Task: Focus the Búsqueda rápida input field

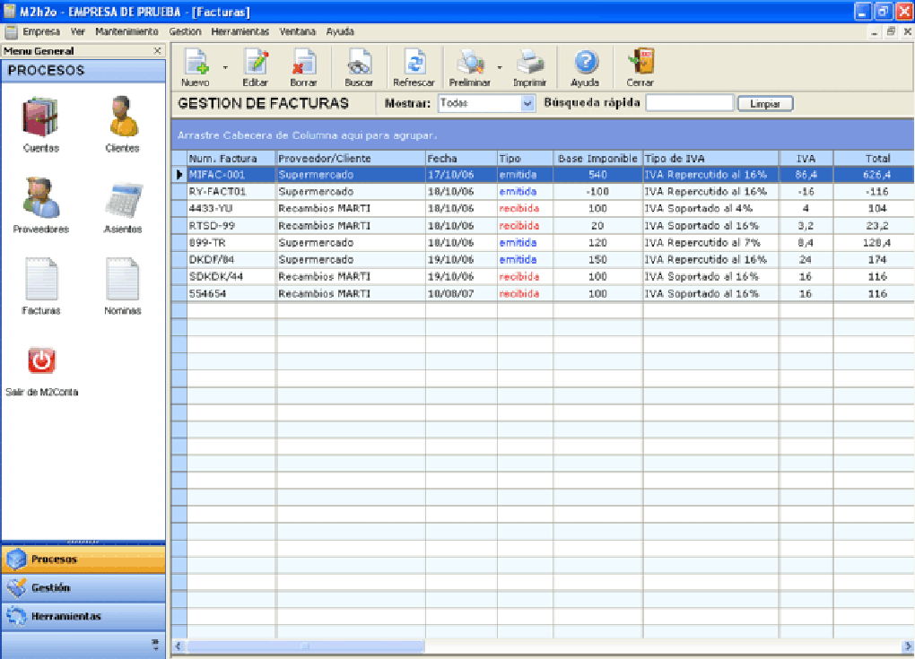Action: (690, 103)
